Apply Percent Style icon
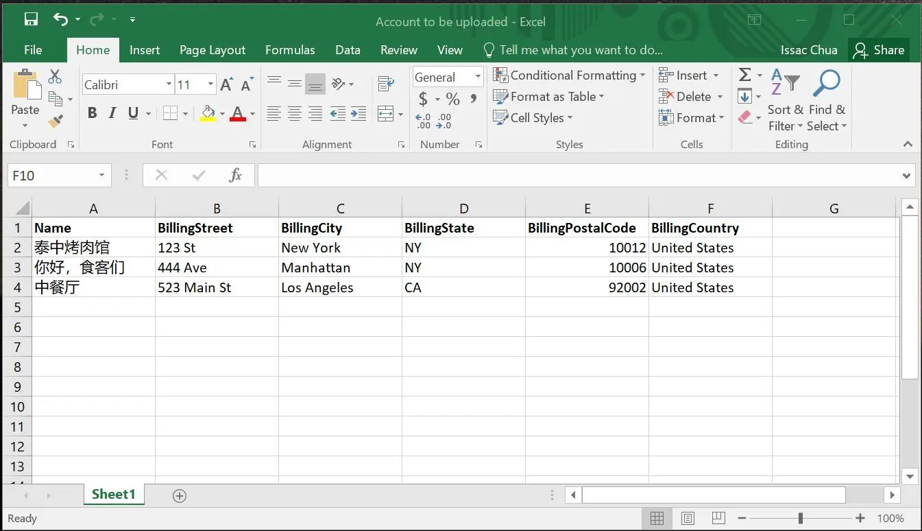This screenshot has width=922, height=531. click(x=452, y=99)
